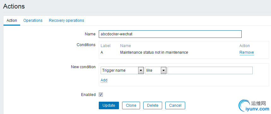Viewport: 271px width, 114px height.
Task: Click the Enabled label text
Action: point(88,95)
